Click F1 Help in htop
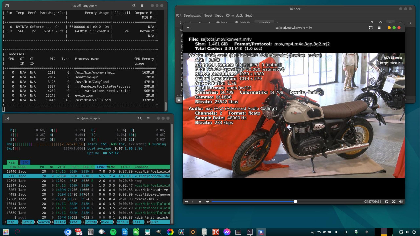The width and height of the screenshot is (420, 236). point(10,222)
